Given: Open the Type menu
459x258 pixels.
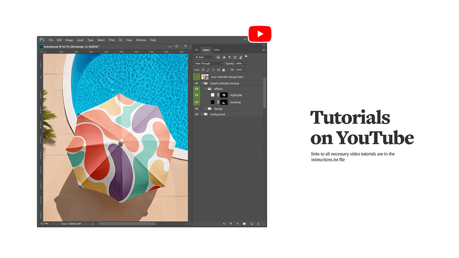Looking at the screenshot, I should click(90, 40).
